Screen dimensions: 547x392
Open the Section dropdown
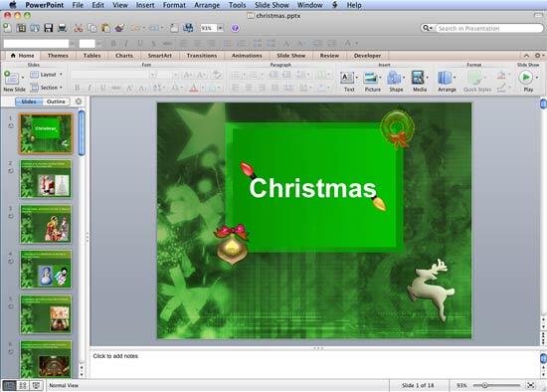click(x=47, y=88)
